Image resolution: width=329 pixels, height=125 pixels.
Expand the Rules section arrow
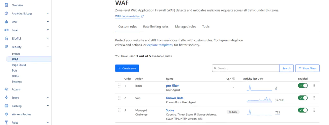(48, 122)
